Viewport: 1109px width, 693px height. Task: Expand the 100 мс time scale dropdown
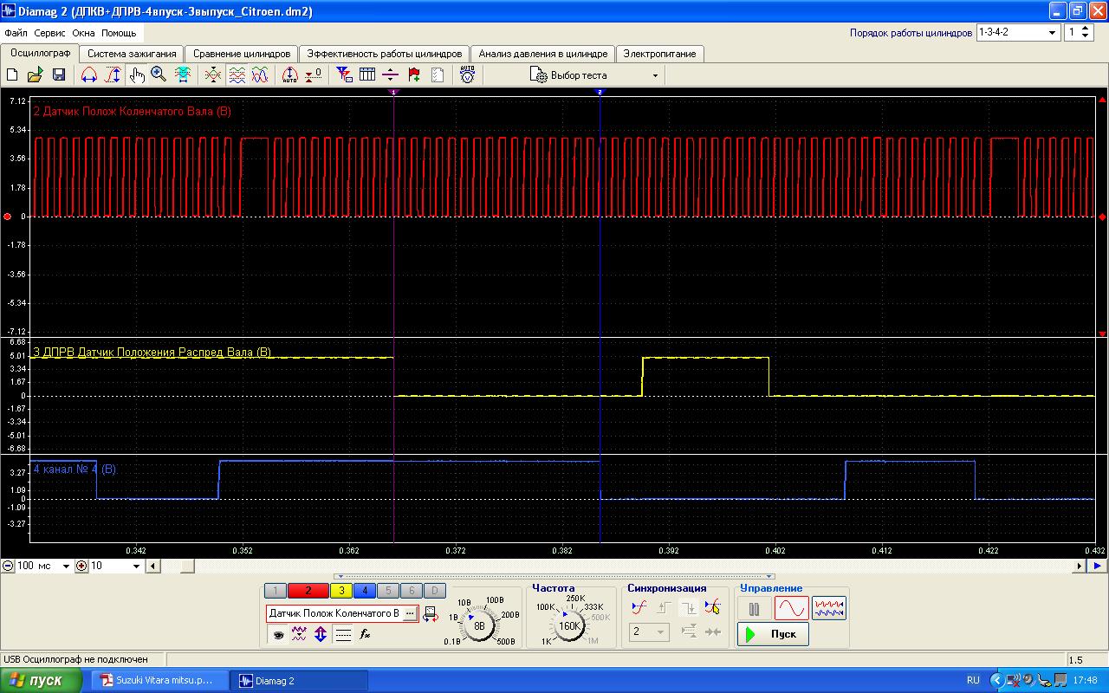coord(67,566)
